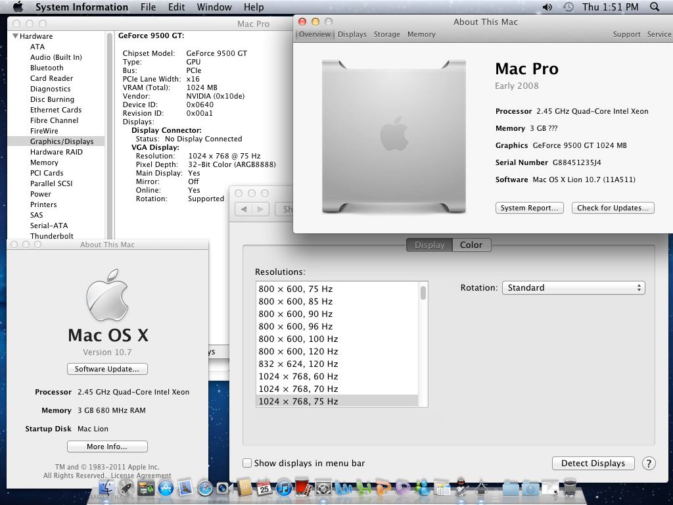Launch Microsoft Word from the Dock
Screen dimensions: 673x505
[x=342, y=489]
